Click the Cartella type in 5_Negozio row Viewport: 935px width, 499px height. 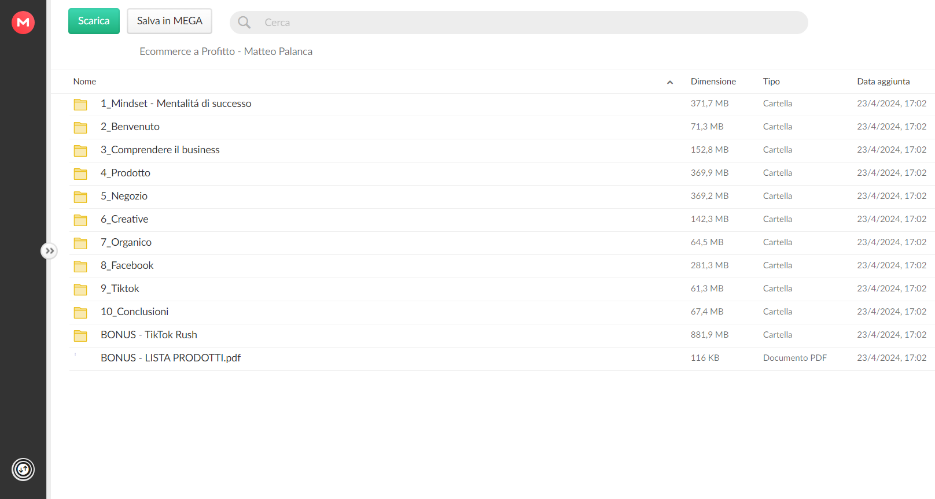[x=778, y=196]
